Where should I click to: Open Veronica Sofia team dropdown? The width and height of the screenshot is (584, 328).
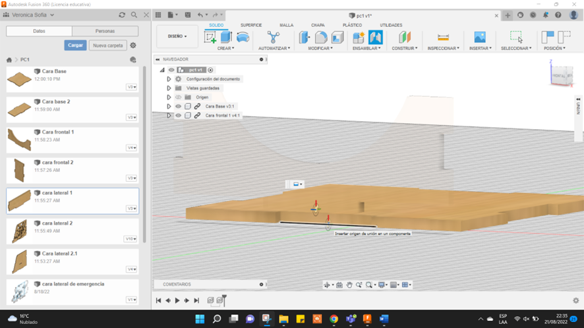click(x=34, y=15)
